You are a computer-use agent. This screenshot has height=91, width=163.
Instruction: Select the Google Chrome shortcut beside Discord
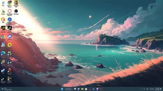click(x=3, y=38)
